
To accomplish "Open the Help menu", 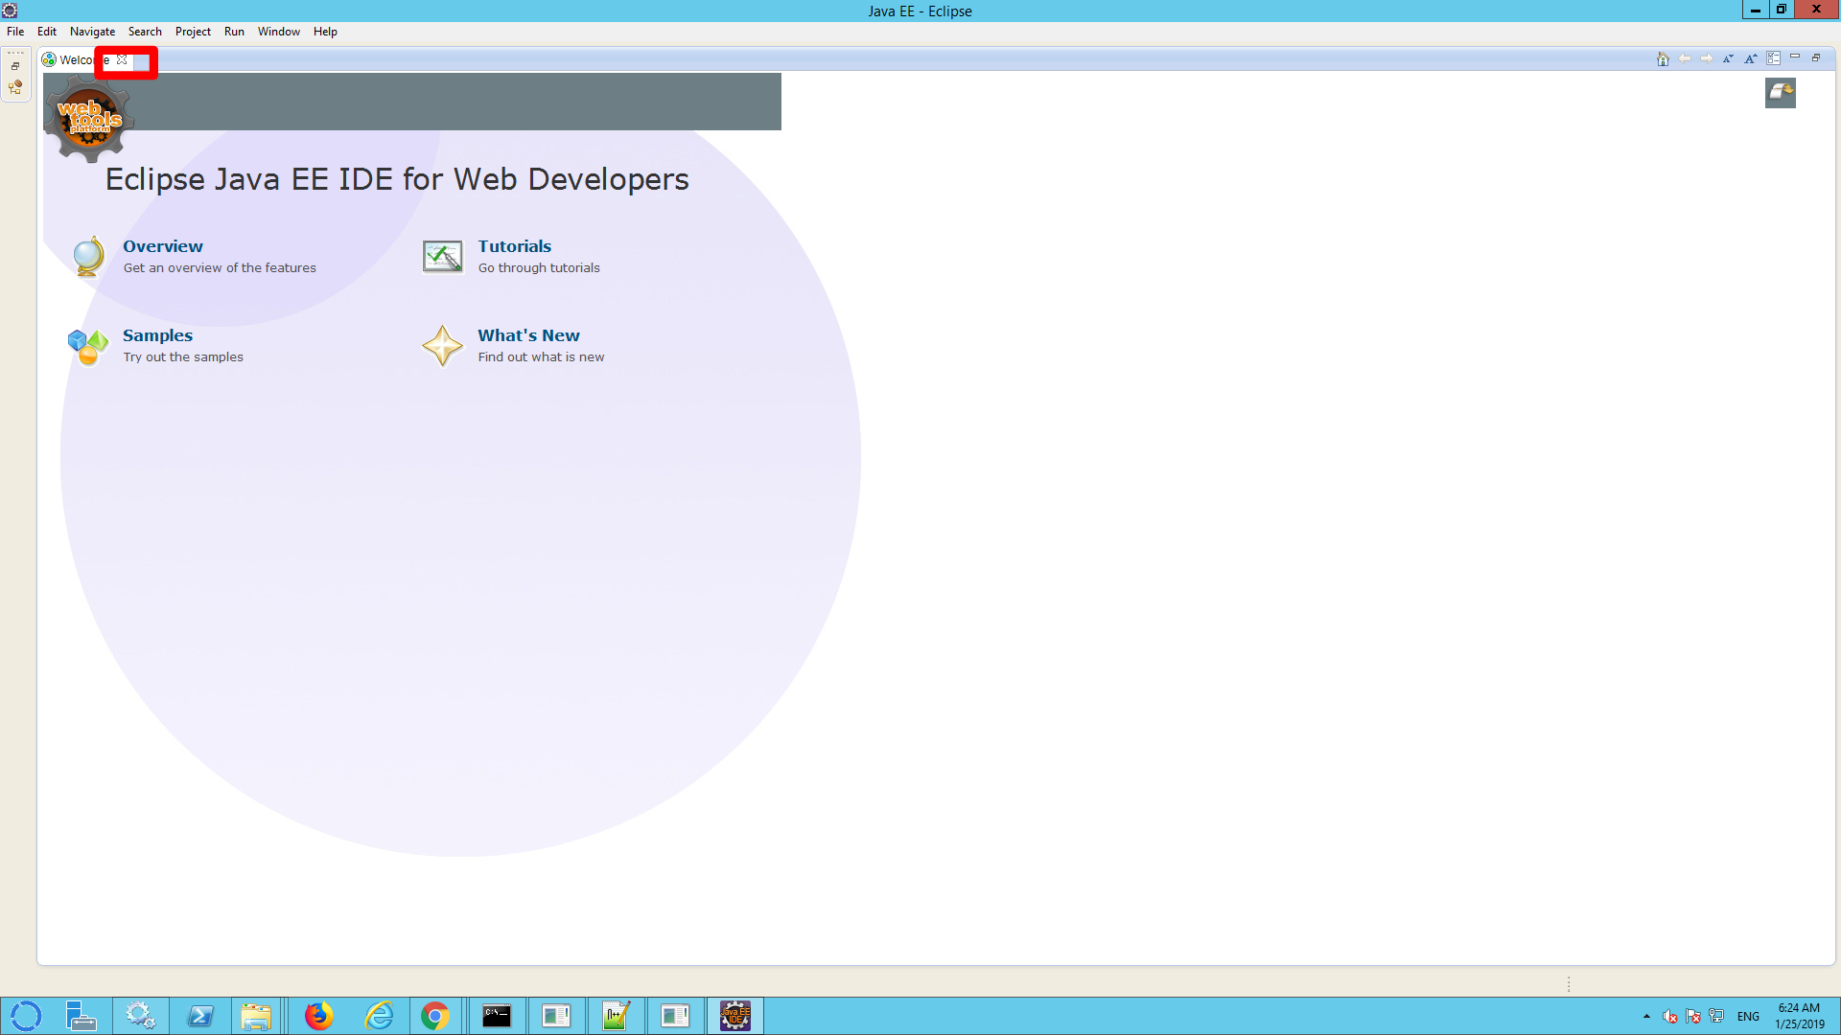I will (325, 32).
